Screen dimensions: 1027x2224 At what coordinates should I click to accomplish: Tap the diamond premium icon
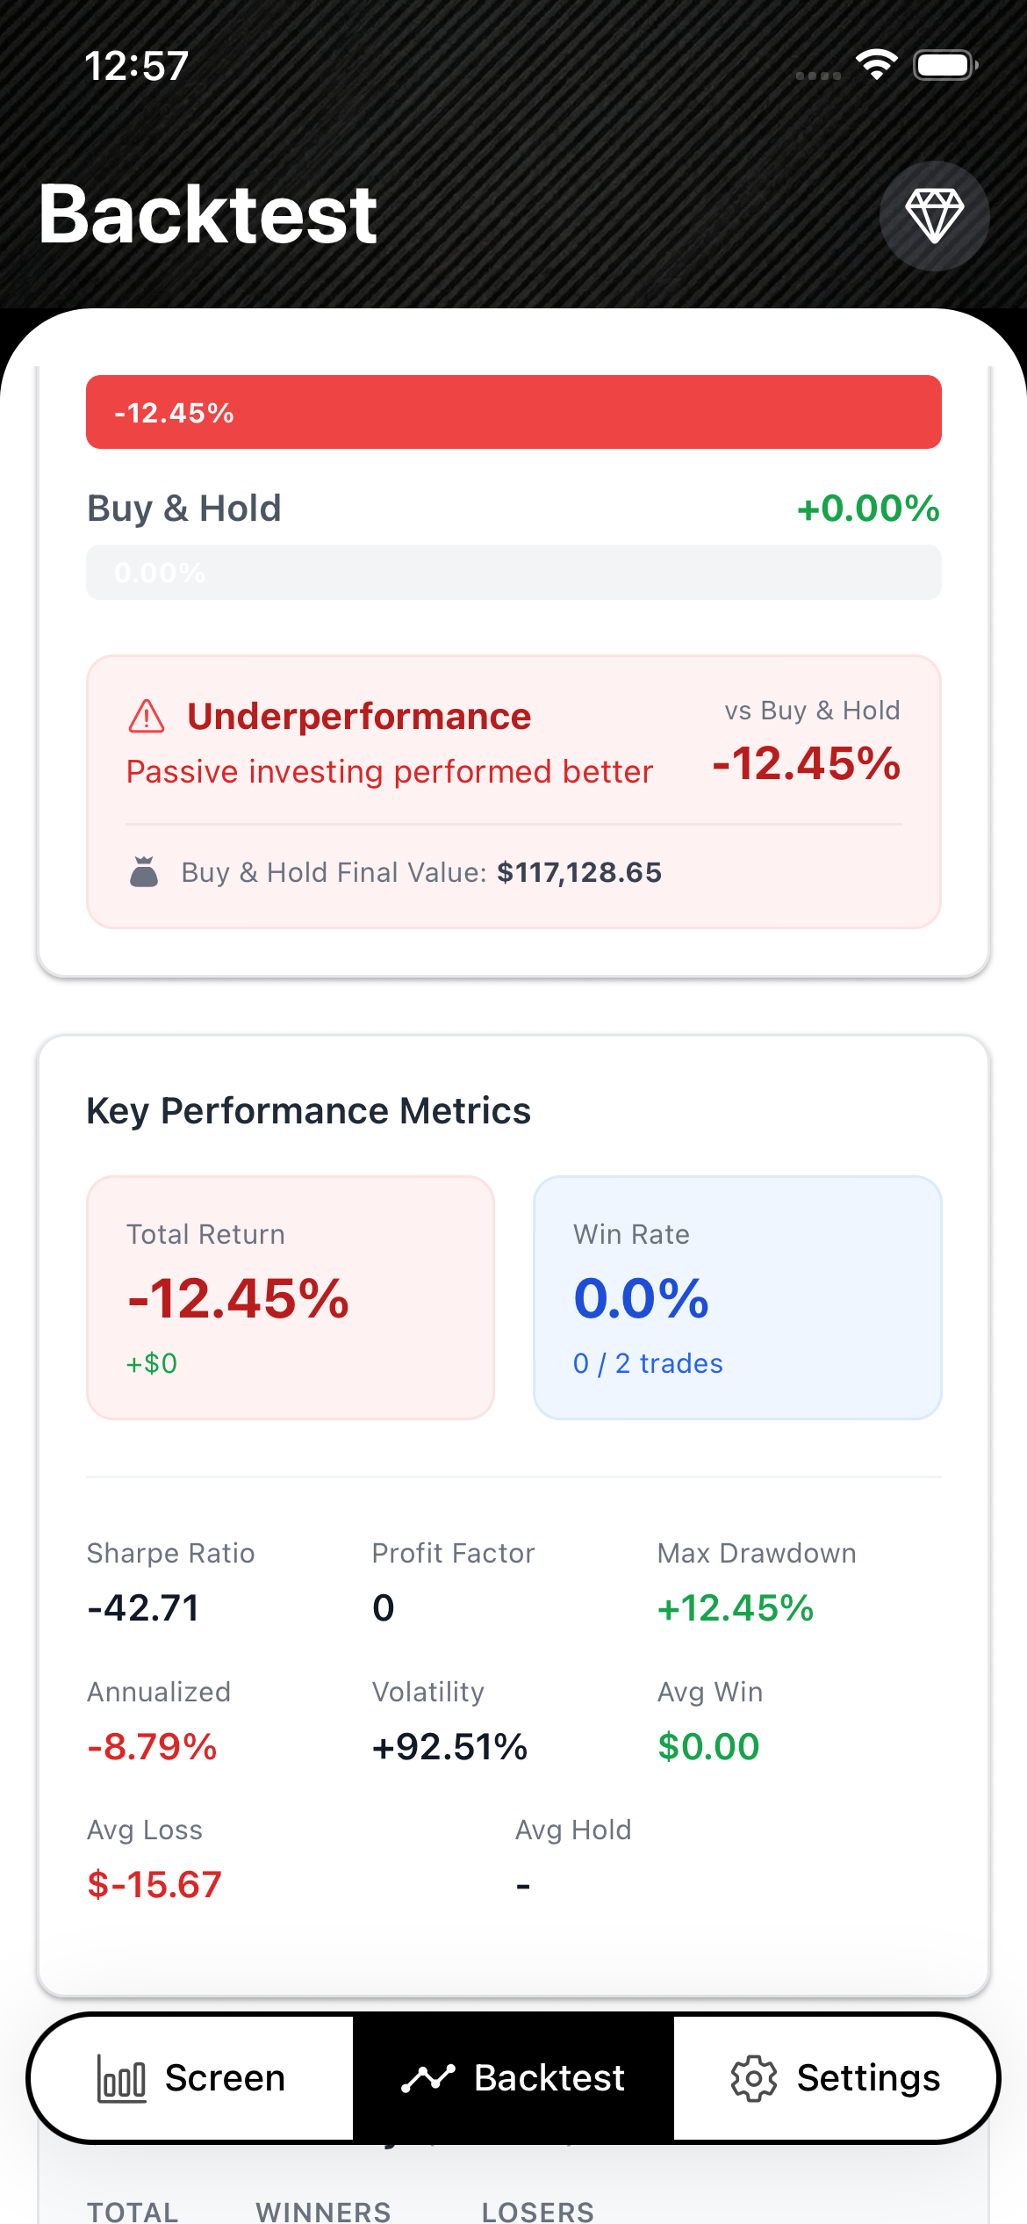tap(934, 215)
